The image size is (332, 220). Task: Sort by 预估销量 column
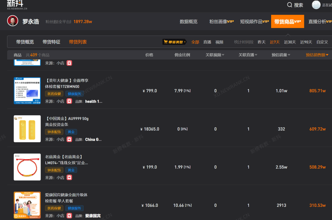coord(281,55)
